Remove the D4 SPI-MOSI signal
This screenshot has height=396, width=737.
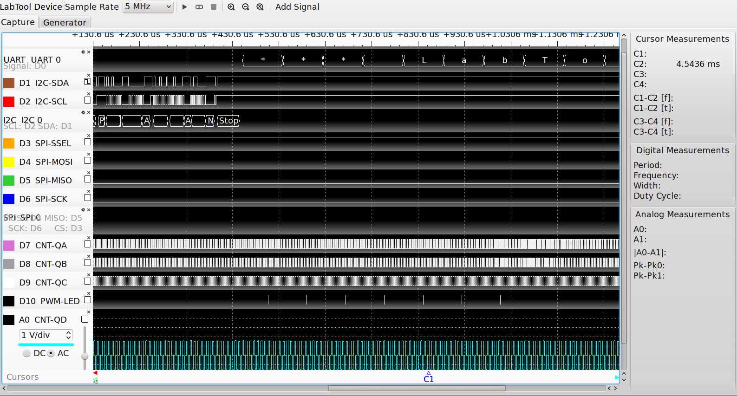click(89, 154)
